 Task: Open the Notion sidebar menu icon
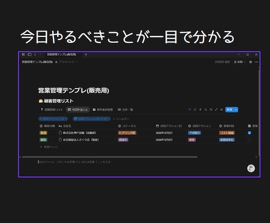(x=23, y=55)
